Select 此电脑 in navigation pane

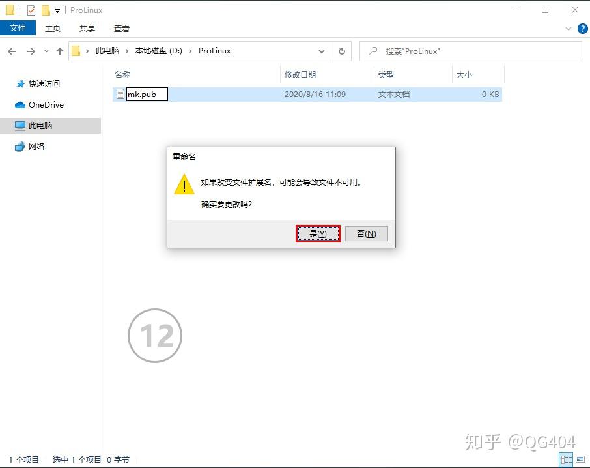pyautogui.click(x=40, y=125)
